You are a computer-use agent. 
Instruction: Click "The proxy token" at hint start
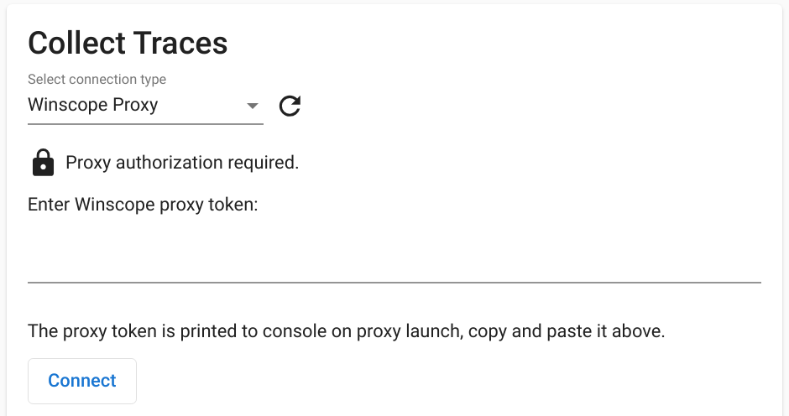78,331
